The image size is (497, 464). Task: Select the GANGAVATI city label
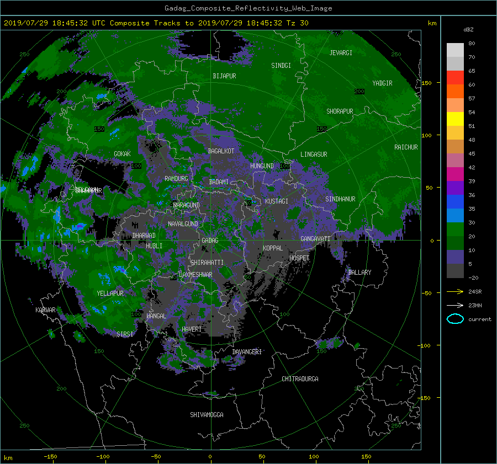tap(315, 238)
